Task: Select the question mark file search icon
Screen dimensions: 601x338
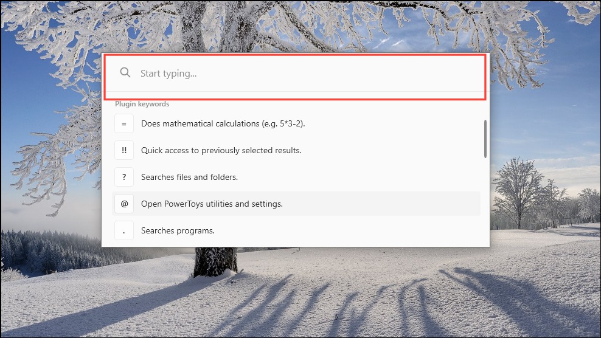Action: point(124,177)
